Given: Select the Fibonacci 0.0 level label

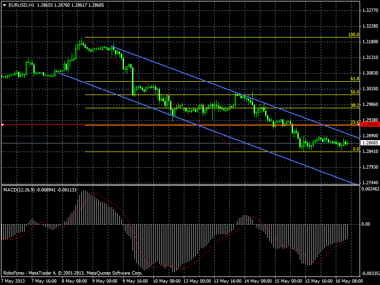Looking at the screenshot, I should (x=356, y=149).
